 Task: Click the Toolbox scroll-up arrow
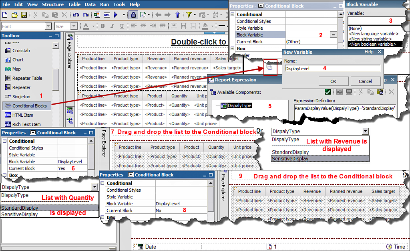(56, 46)
